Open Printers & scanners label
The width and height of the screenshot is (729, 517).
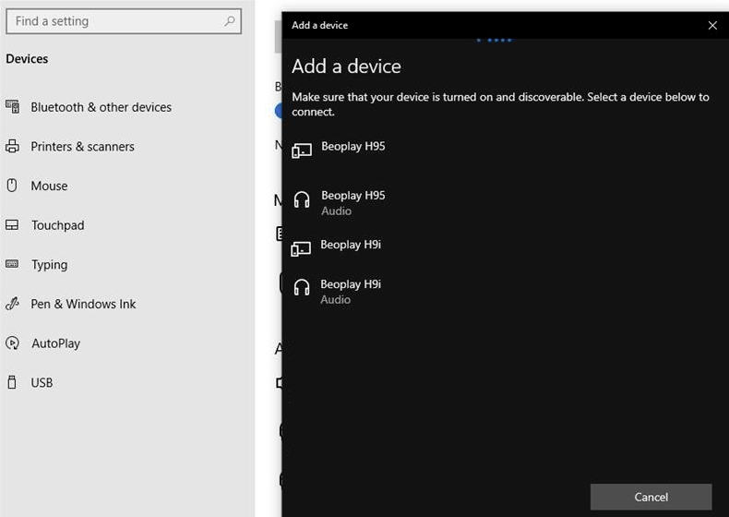82,147
